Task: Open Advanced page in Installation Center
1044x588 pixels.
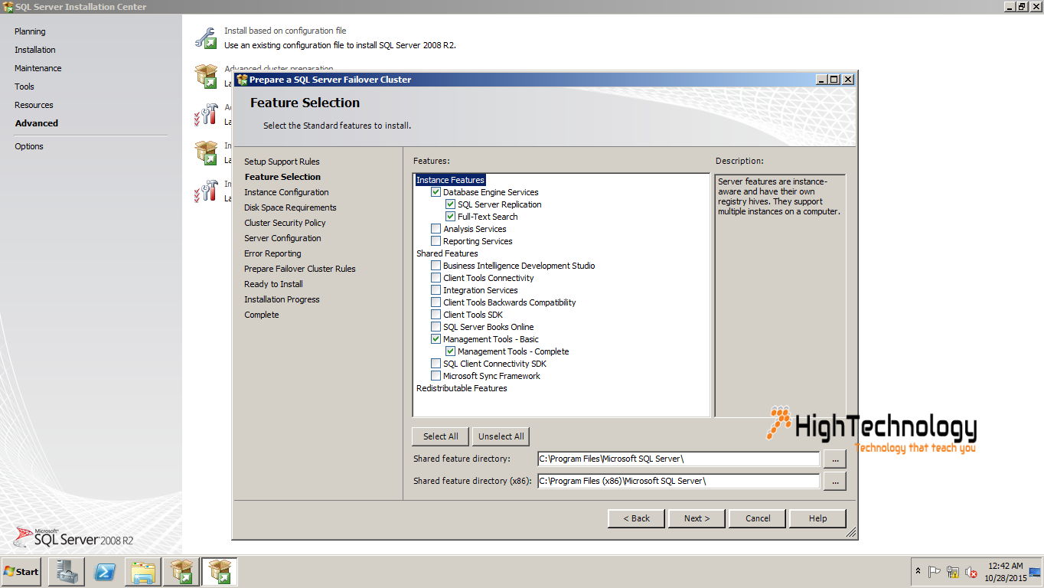Action: pyautogui.click(x=37, y=123)
